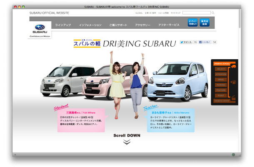Jump to ATTENTION section in side panel
This screenshot has height=167, width=254.
[221, 74]
